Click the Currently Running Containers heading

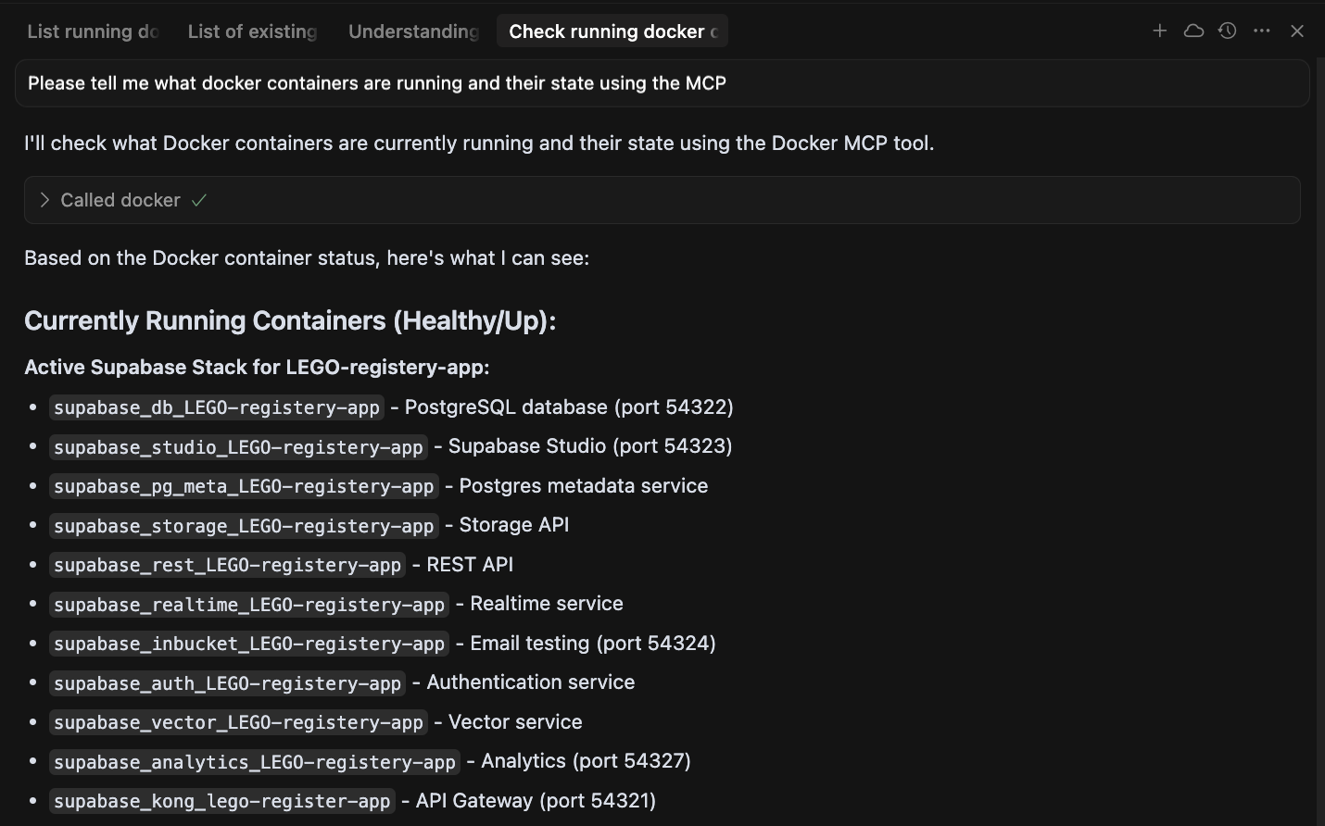pos(290,320)
